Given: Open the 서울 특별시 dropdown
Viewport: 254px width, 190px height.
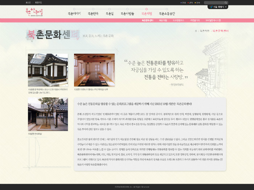Looking at the screenshot, I should [218, 7].
